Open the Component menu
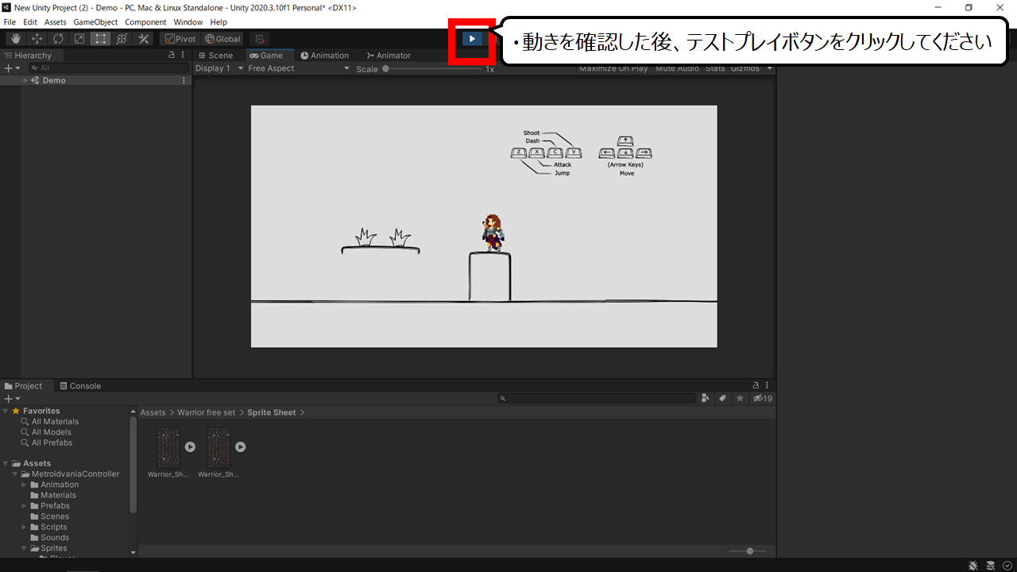1017x572 pixels. click(145, 22)
